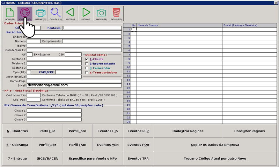Uncheck the 1-Cliente checkbox

[87, 60]
